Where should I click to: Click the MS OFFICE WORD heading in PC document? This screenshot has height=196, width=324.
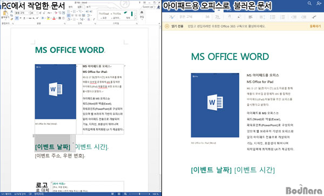tap(70, 50)
